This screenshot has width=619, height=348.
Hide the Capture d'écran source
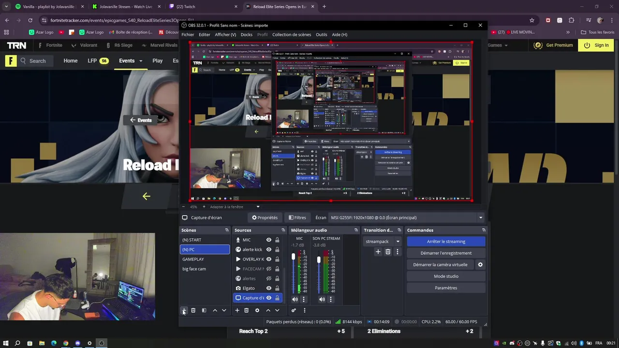[x=269, y=298]
